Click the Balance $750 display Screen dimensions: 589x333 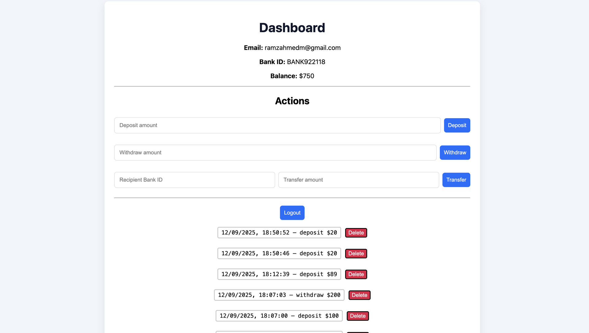coord(306,76)
